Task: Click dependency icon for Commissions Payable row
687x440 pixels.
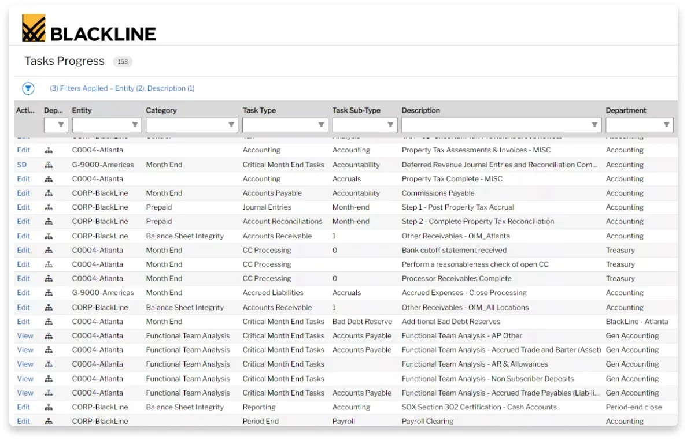Action: tap(49, 193)
